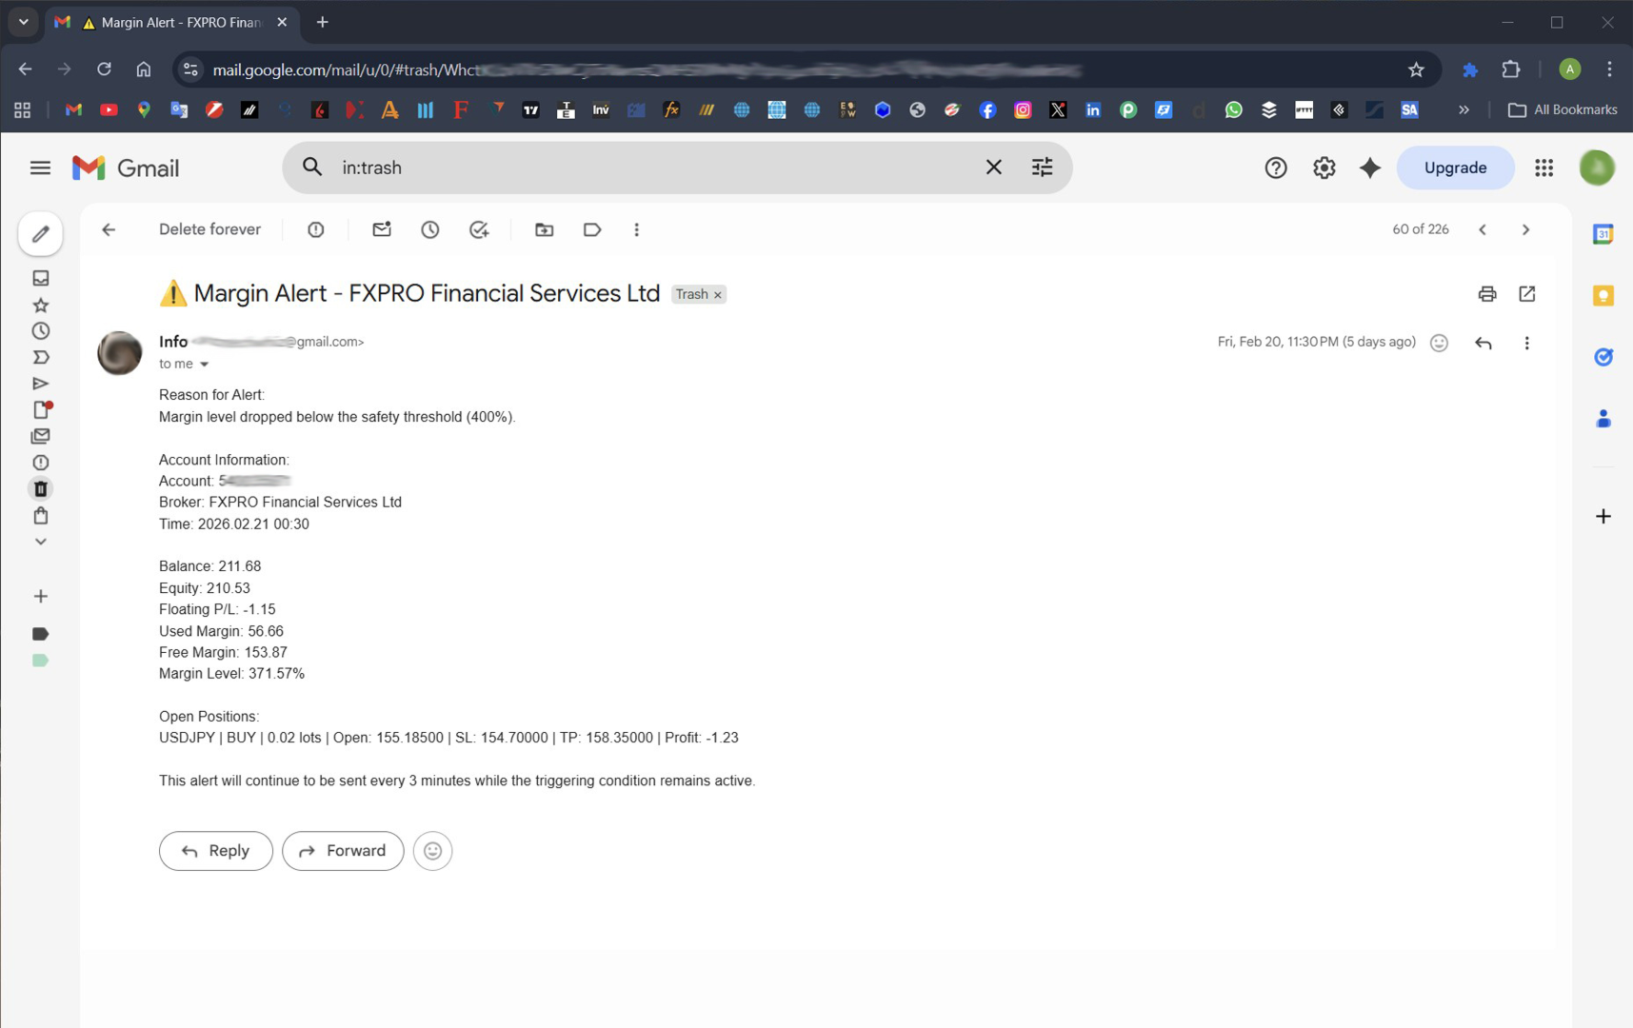Open the Inbox folder in sidebar
The image size is (1633, 1028).
(x=40, y=278)
